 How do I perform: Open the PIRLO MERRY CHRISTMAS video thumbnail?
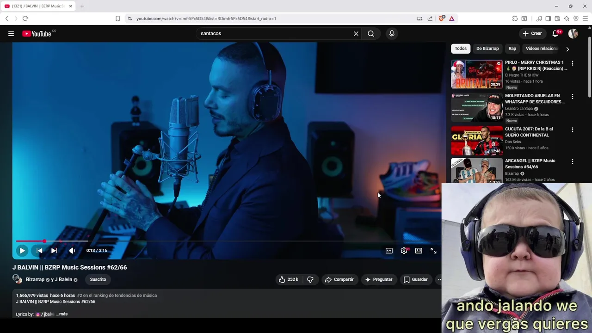pyautogui.click(x=476, y=74)
